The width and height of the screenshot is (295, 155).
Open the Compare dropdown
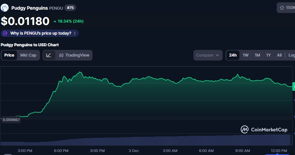click(208, 55)
